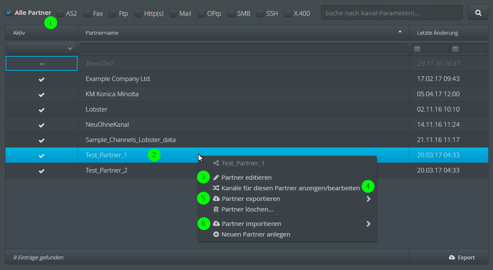The image size is (493, 270).
Task: Expand Partner importieren submenu arrow
Action: [369, 224]
